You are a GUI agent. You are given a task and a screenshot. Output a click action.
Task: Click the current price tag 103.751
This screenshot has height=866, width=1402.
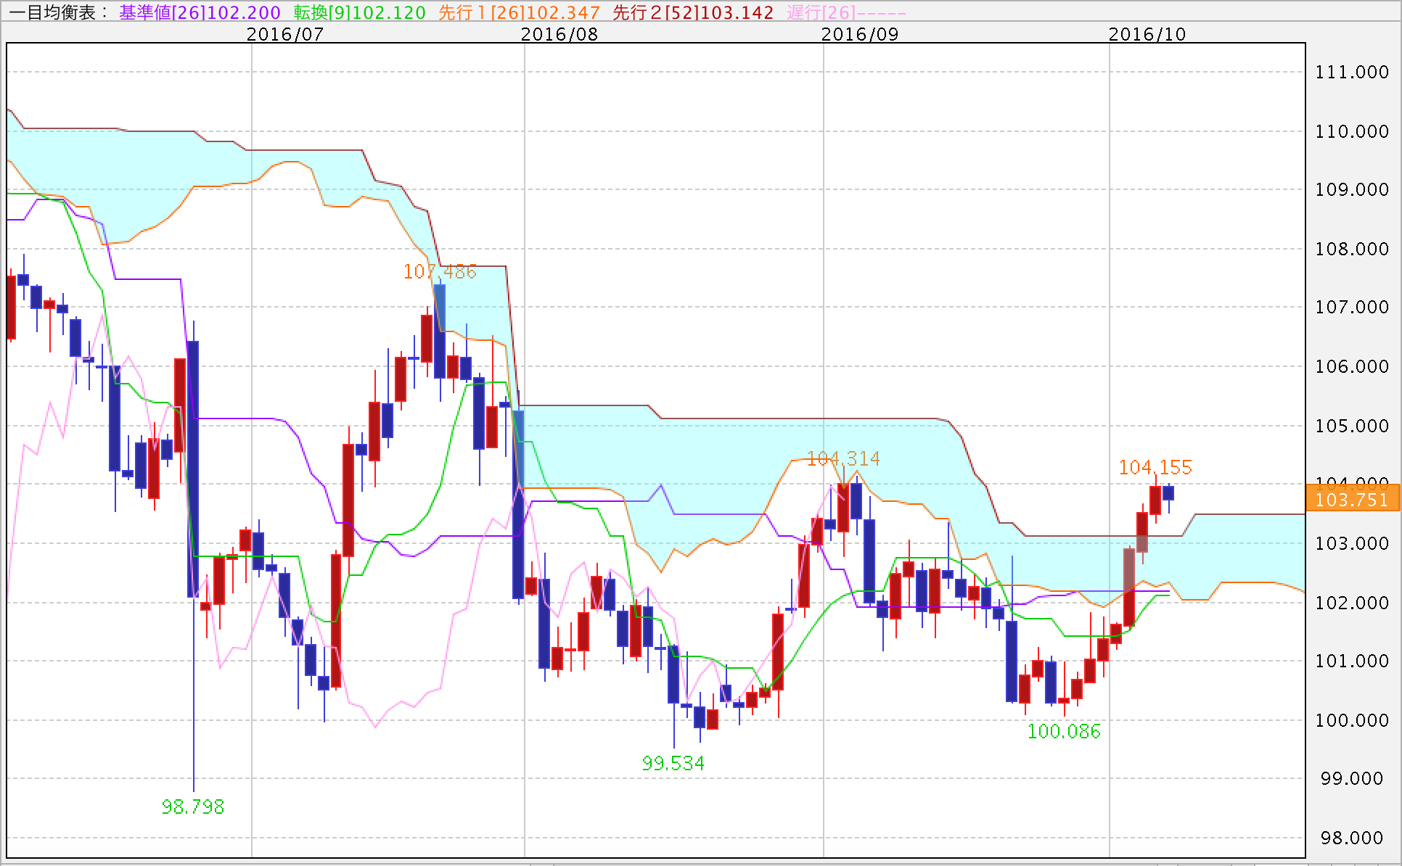tap(1351, 500)
